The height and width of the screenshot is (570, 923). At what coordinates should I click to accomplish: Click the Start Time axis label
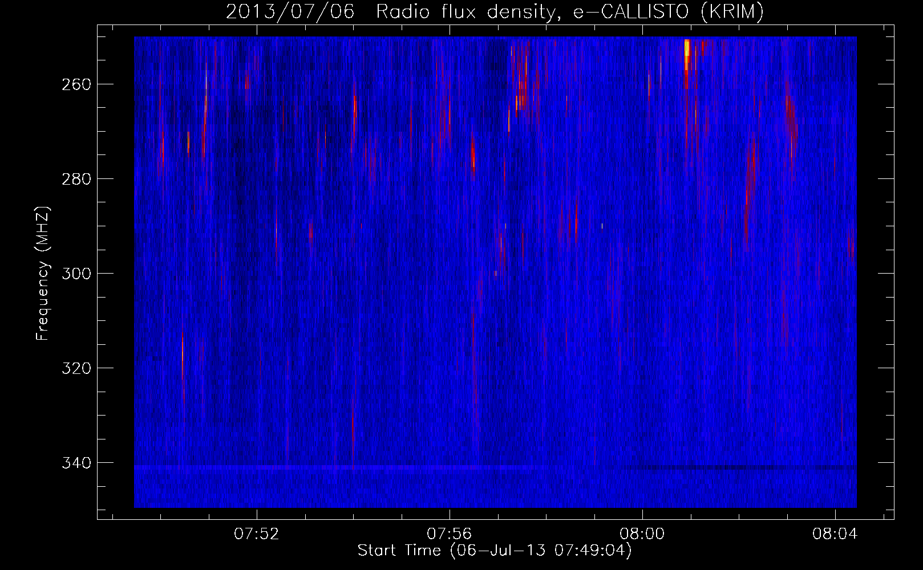coord(495,551)
